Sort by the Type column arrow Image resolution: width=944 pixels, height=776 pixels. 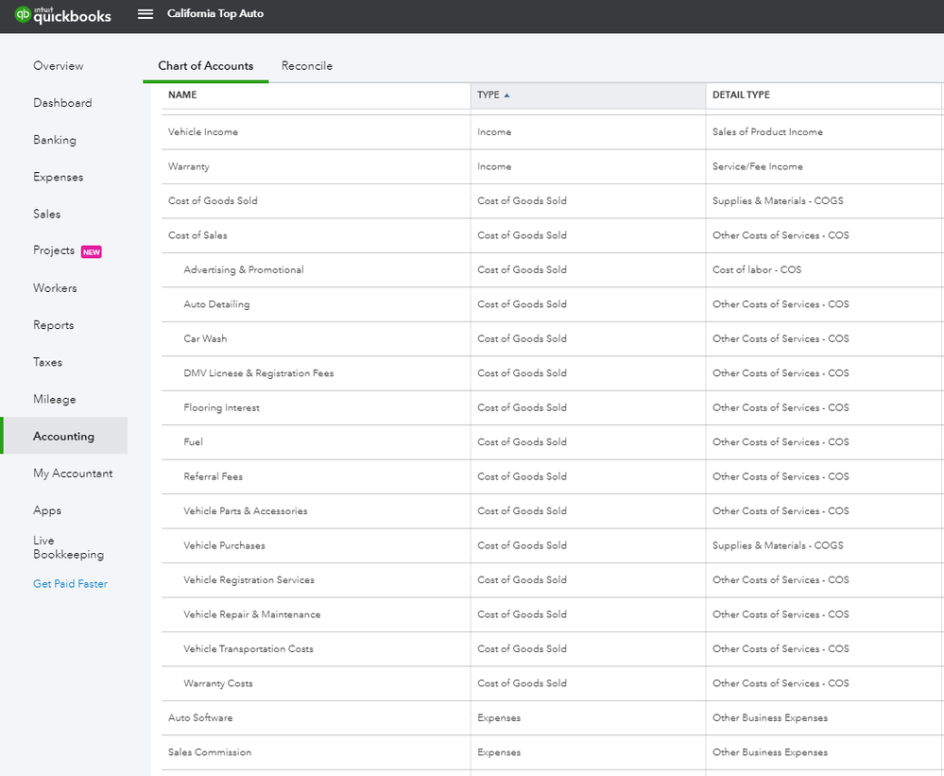pos(506,95)
